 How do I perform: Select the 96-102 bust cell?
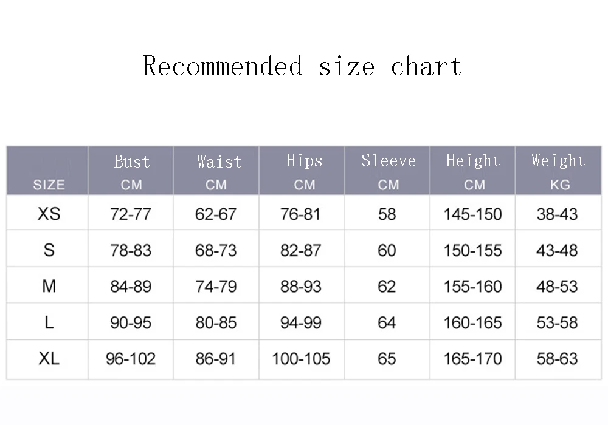(x=131, y=359)
